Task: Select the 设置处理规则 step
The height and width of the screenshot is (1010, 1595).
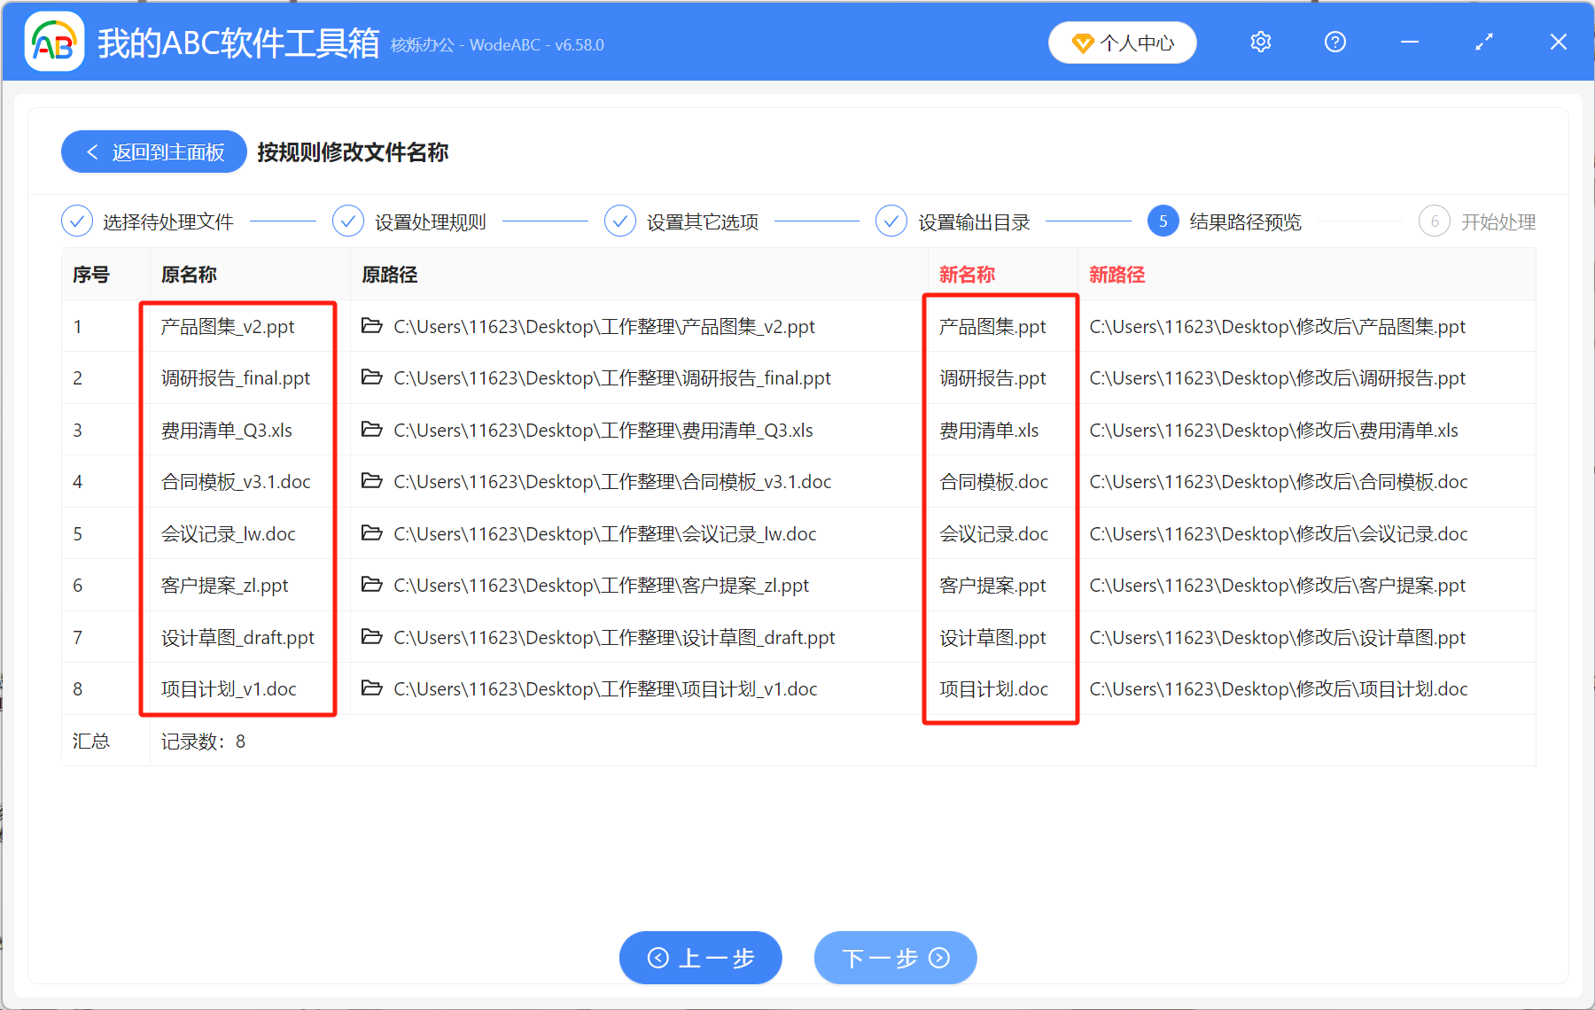Action: tap(410, 221)
